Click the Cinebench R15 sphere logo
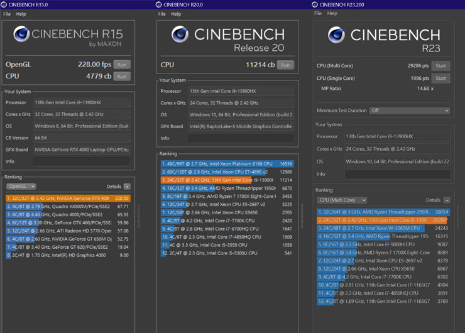Image resolution: width=465 pixels, height=333 pixels. click(21, 34)
